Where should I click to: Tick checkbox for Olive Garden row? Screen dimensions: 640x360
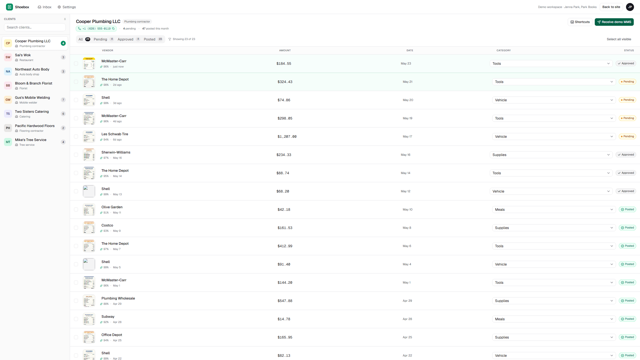(76, 209)
